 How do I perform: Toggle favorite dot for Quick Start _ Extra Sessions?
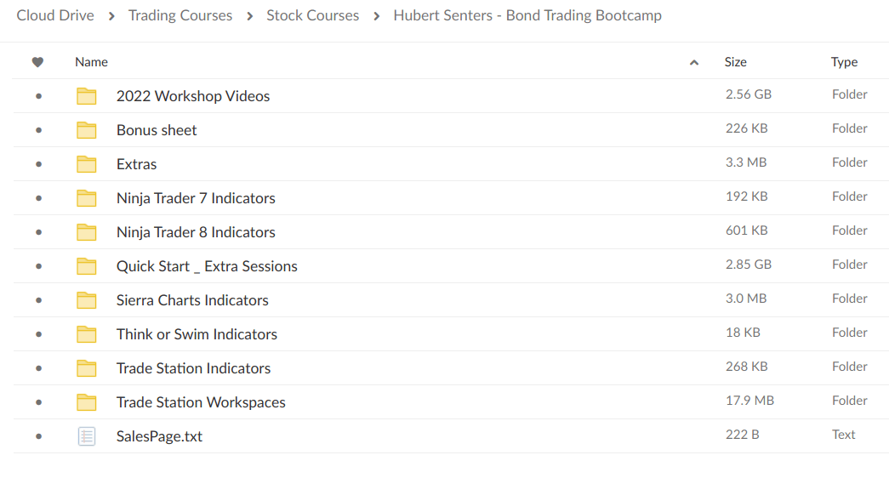(38, 266)
